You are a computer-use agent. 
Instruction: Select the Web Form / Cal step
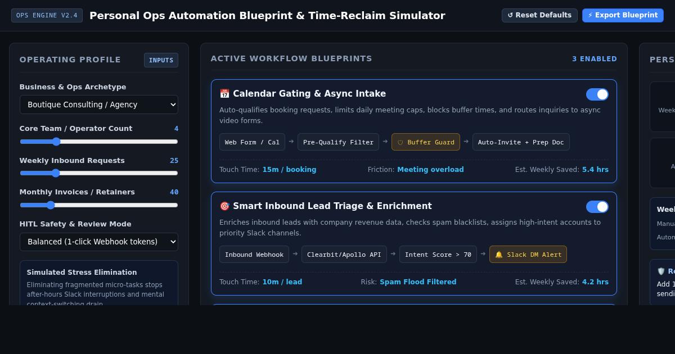click(x=252, y=142)
